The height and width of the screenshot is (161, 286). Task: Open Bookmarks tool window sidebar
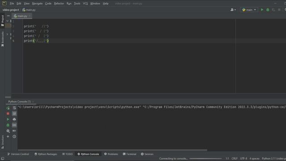[3, 39]
